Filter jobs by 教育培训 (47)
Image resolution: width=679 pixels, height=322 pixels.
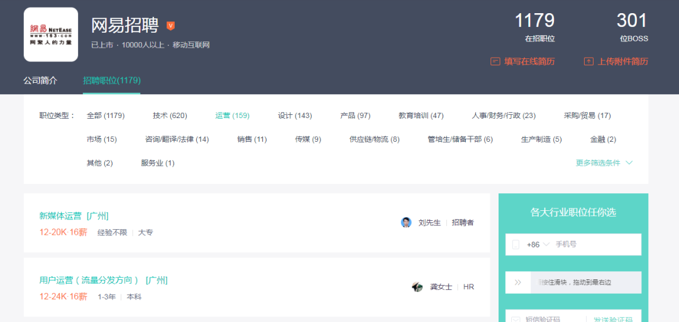tap(421, 115)
